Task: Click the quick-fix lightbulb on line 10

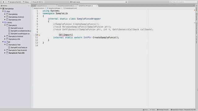Action: coord(39,35)
